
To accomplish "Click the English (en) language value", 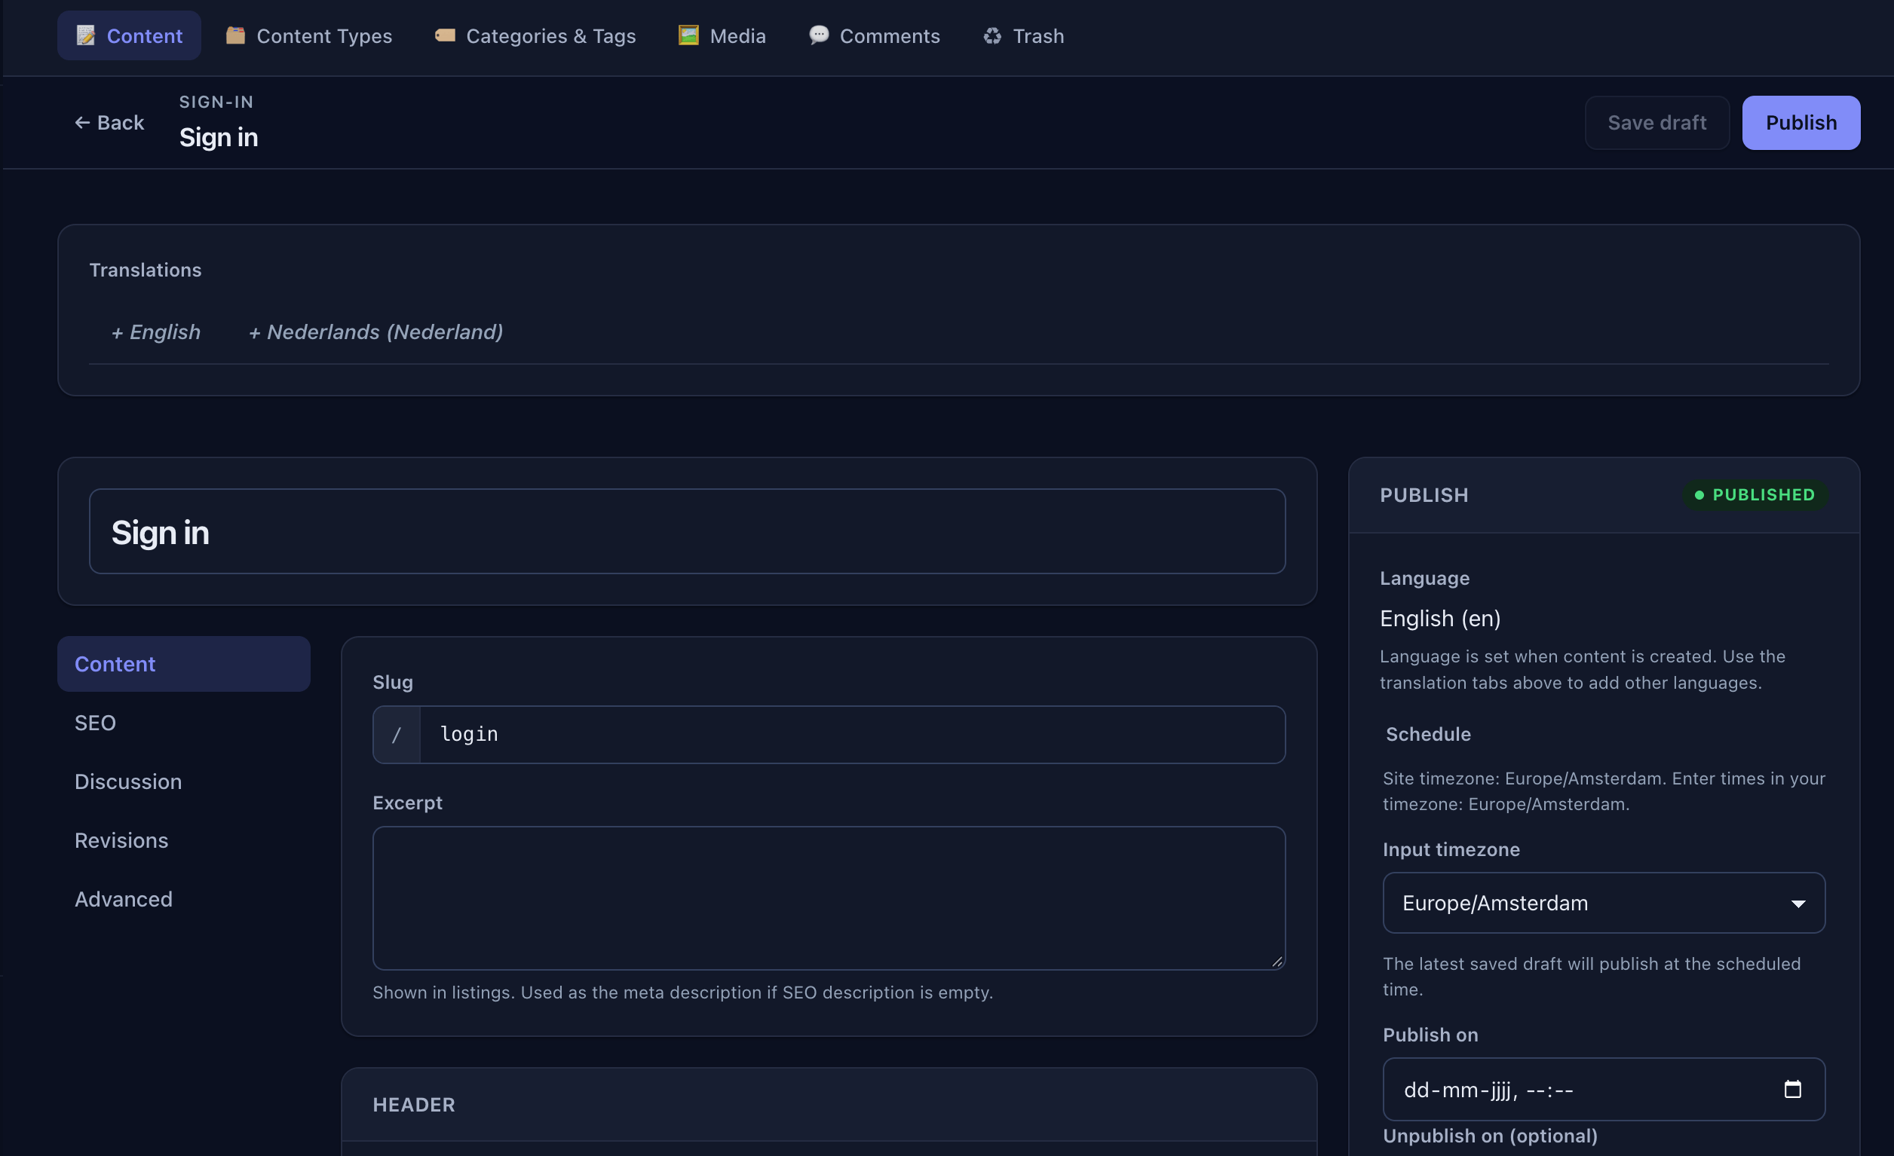I will coord(1439,619).
